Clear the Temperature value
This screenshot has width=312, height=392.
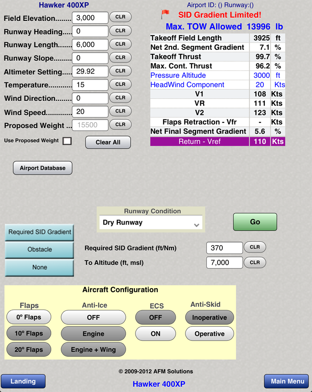point(120,84)
